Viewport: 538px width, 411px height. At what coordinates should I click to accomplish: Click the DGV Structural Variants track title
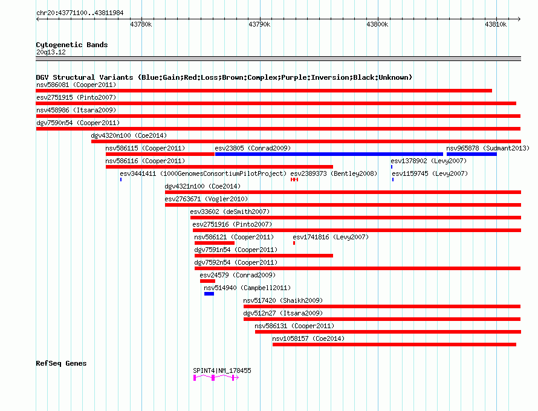point(224,77)
